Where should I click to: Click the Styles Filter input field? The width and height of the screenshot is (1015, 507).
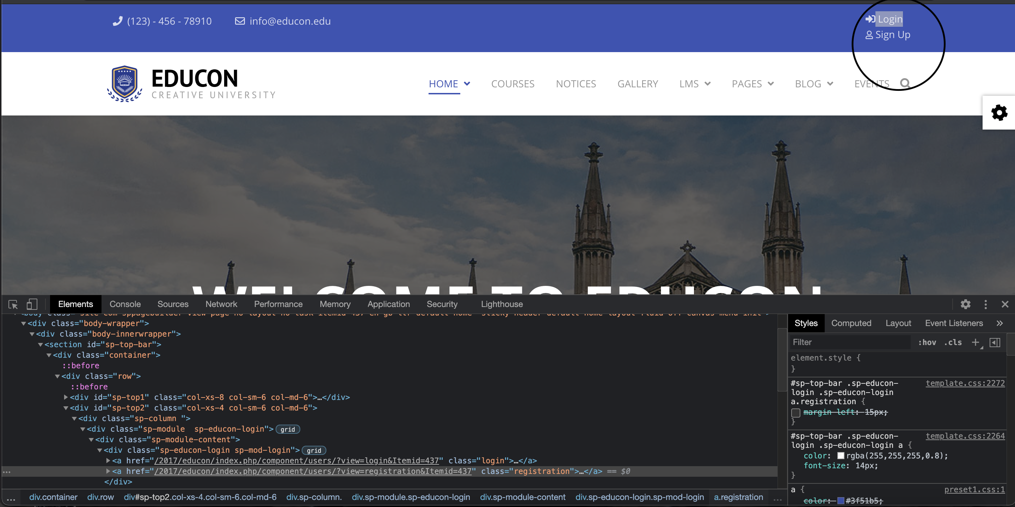851,342
